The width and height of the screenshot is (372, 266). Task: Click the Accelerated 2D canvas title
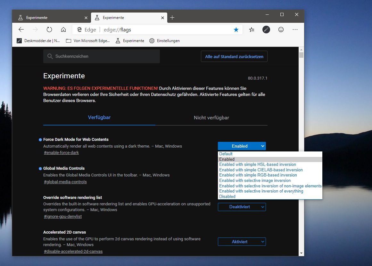click(64, 232)
